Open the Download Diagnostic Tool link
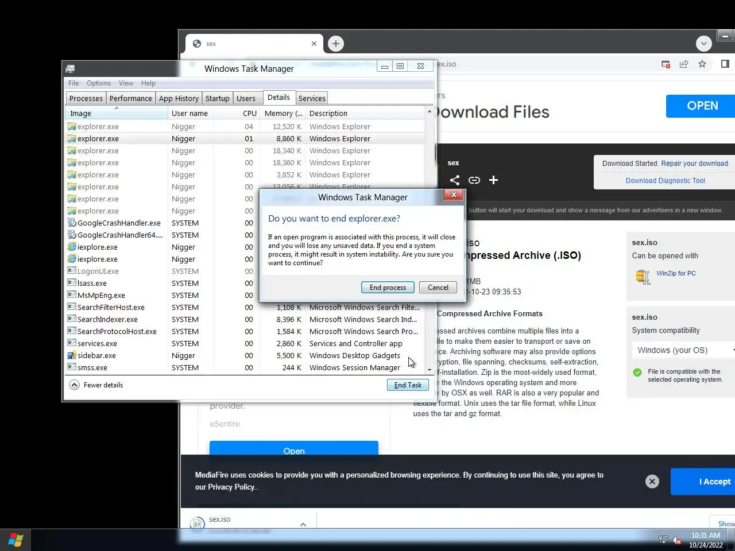 665,181
